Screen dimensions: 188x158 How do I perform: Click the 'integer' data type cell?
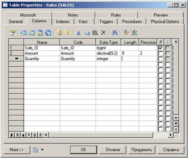(x=108, y=59)
